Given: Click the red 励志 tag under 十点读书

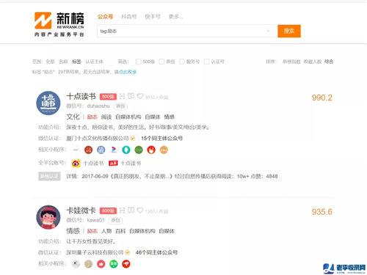Looking at the screenshot, I should [x=92, y=117].
